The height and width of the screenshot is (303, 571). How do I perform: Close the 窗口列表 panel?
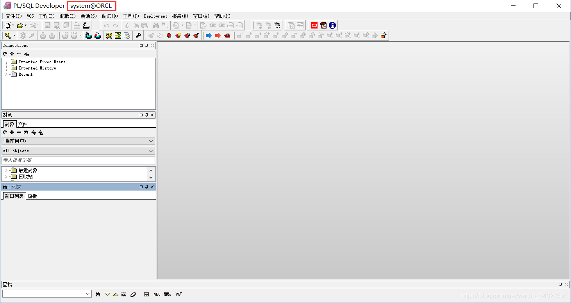(x=152, y=187)
